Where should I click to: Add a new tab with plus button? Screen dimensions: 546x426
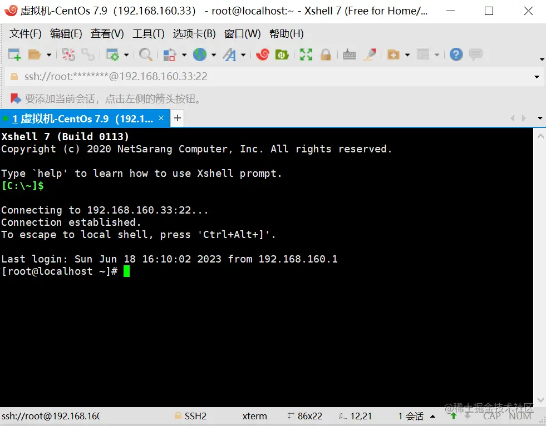pos(178,118)
